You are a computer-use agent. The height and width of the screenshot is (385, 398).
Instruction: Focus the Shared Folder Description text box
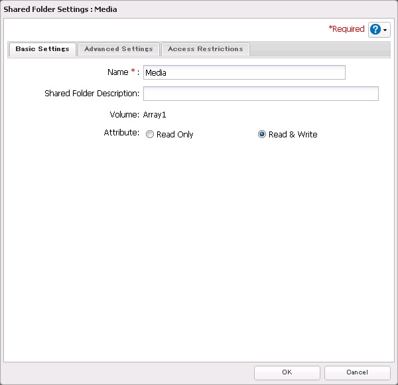click(261, 94)
